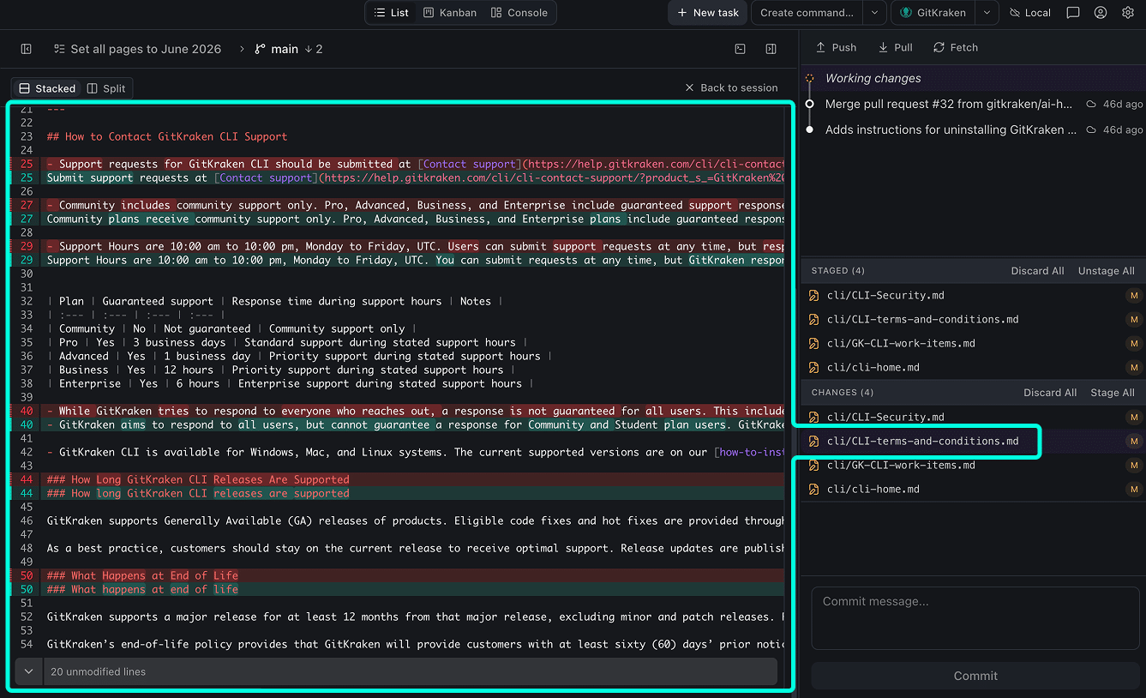The height and width of the screenshot is (698, 1146).
Task: Open staged file cli/cli-home.md
Action: tap(973, 367)
